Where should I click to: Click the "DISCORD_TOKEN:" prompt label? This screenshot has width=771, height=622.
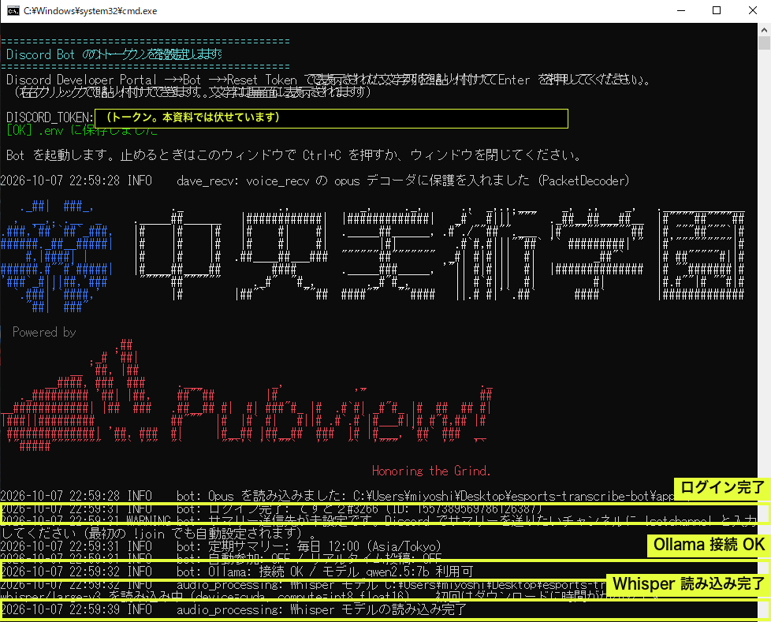[x=50, y=117]
